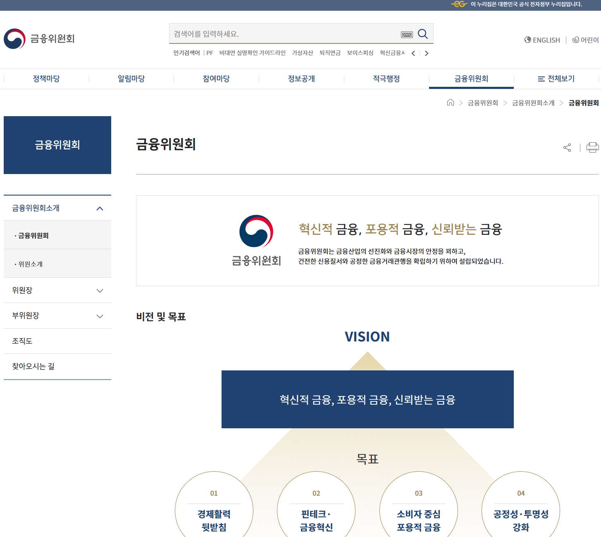This screenshot has height=537, width=601.
Task: Click popular keyword 보이스피싱
Action: point(360,53)
